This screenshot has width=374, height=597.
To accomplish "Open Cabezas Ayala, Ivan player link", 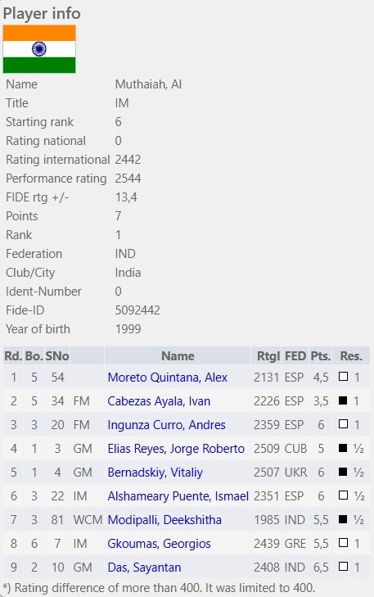I will [159, 401].
